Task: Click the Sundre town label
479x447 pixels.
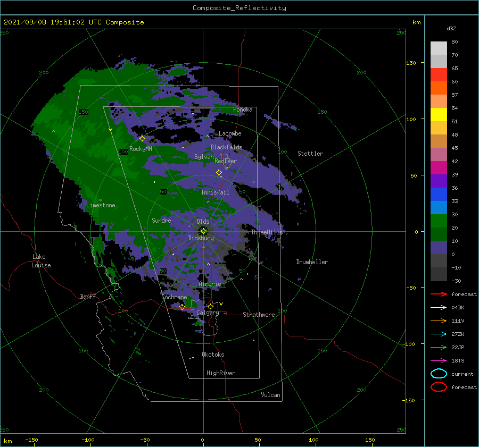Action: [161, 221]
